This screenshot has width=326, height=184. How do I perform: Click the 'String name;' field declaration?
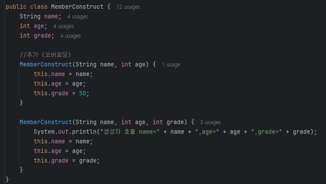point(40,17)
